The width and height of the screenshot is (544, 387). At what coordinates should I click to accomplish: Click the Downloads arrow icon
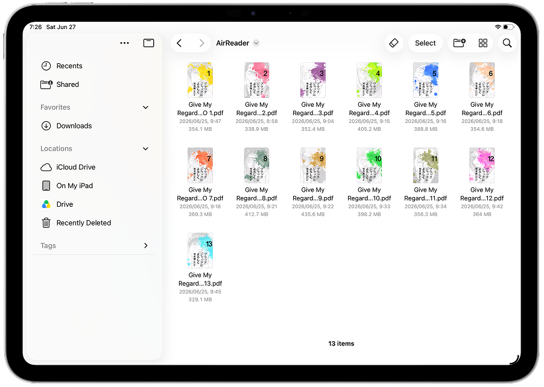tap(46, 126)
